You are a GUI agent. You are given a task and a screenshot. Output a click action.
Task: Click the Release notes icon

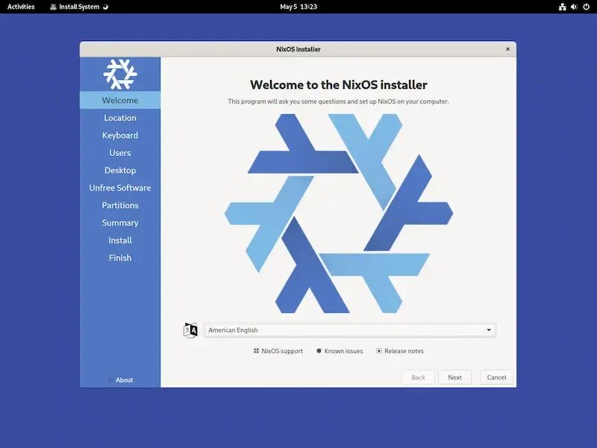(x=379, y=351)
